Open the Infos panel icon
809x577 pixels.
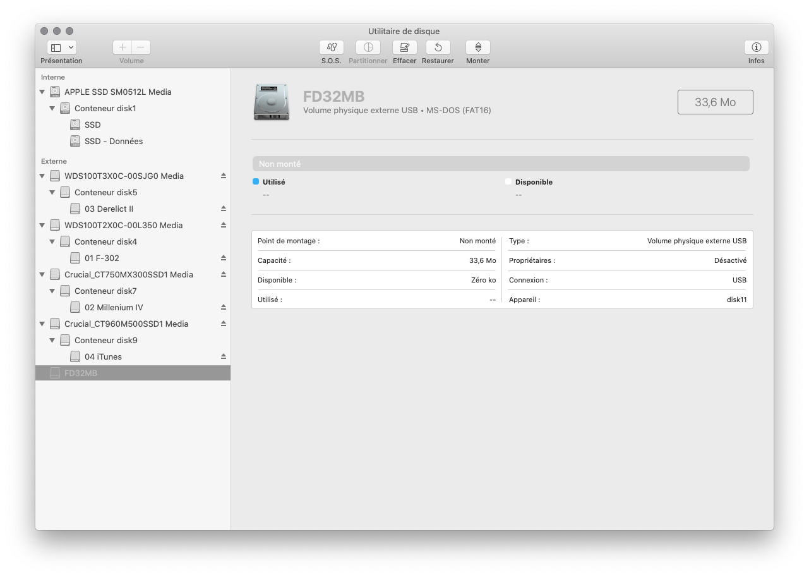pos(756,47)
